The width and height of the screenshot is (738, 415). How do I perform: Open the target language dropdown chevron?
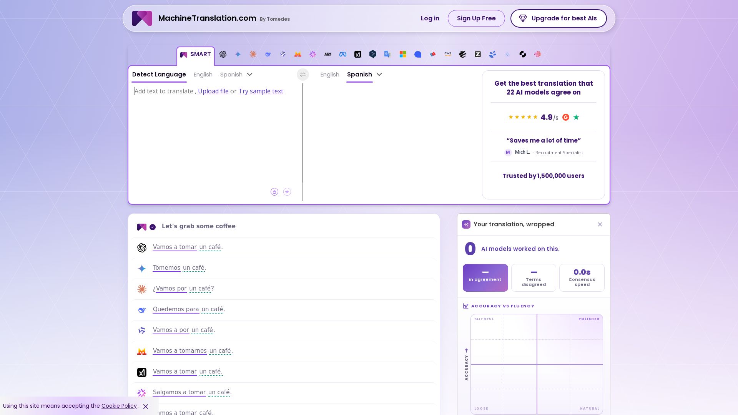point(379,75)
